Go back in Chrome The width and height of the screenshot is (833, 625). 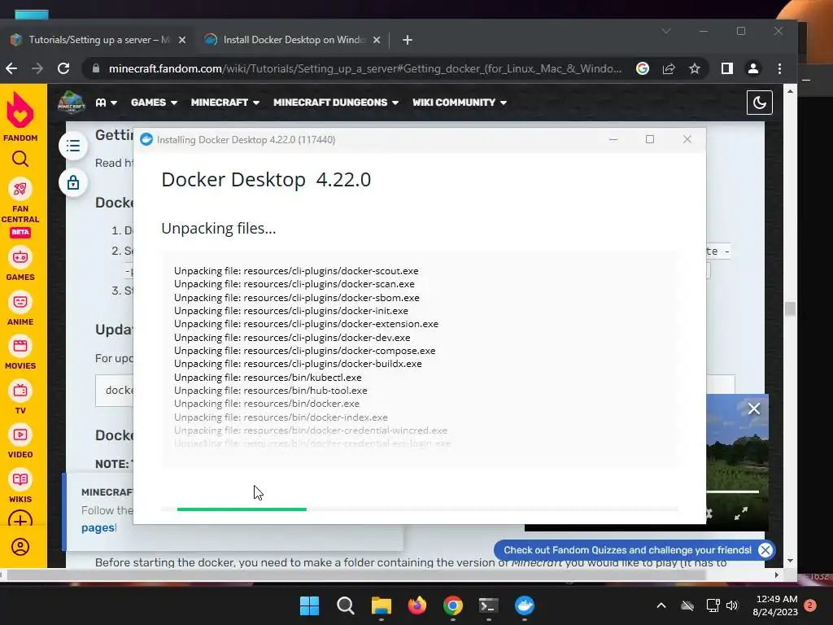point(11,68)
